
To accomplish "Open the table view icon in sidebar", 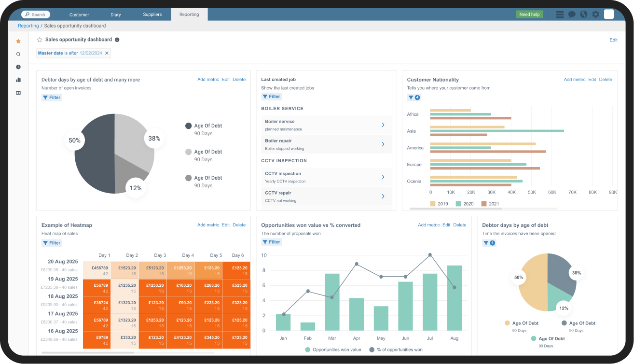I will (x=18, y=92).
